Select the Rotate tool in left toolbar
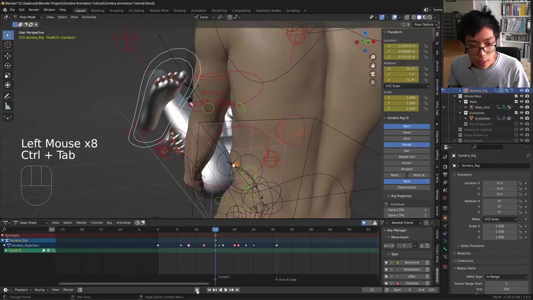Viewport: 533px width, 300px height. 7,65
